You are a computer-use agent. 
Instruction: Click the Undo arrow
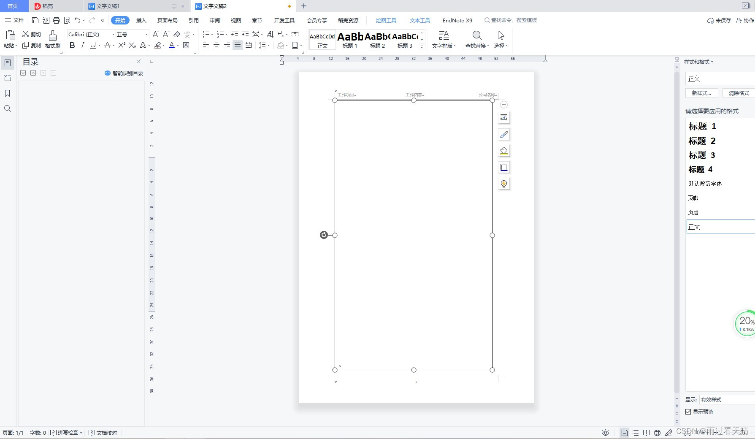(x=77, y=20)
